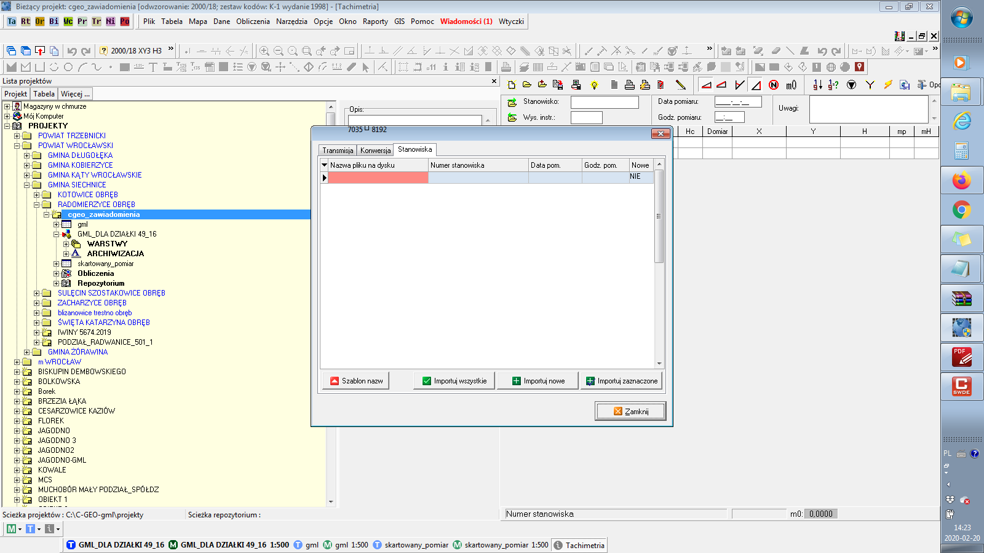Viewport: 984px width, 553px height.
Task: Click the Stanowisko input field
Action: 605,102
